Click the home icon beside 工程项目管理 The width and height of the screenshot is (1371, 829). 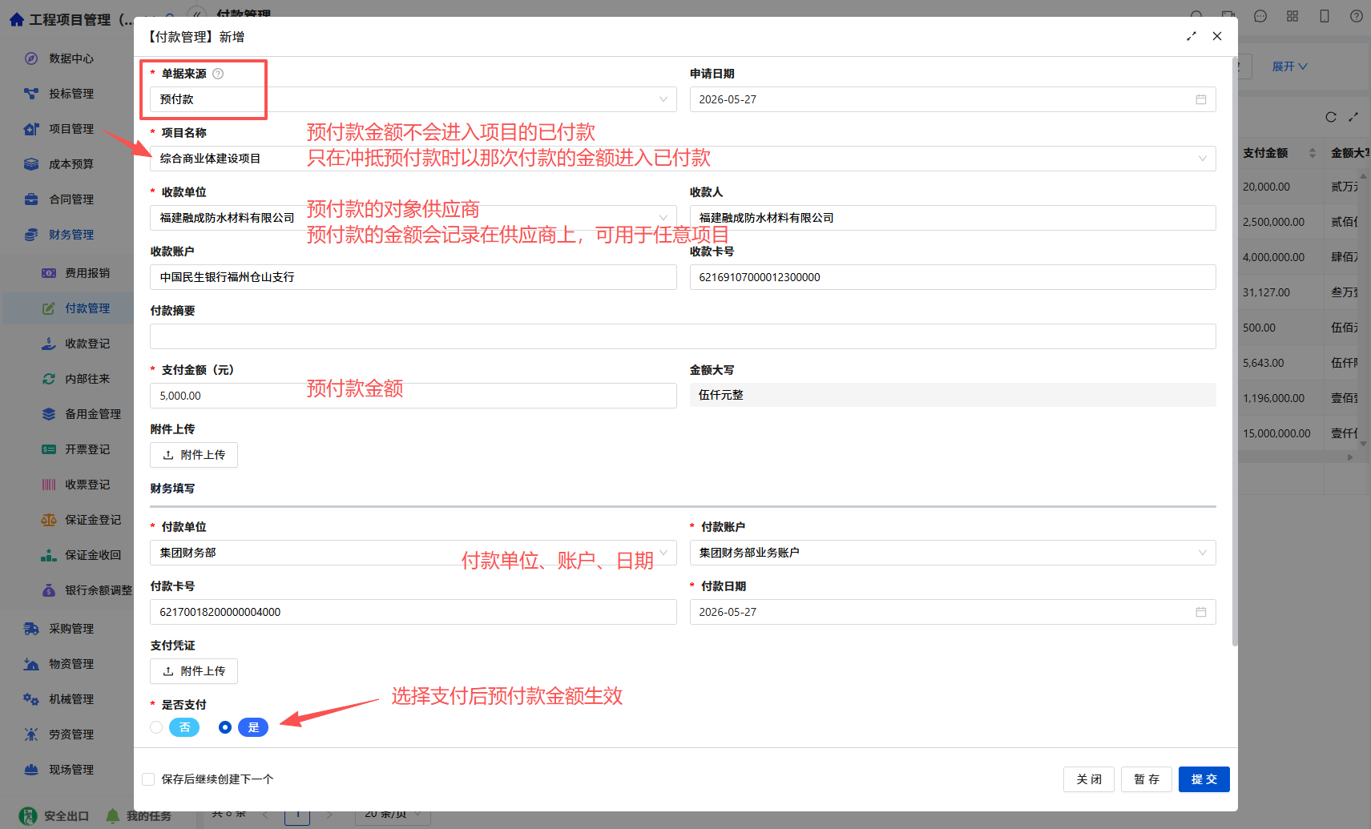pos(16,19)
